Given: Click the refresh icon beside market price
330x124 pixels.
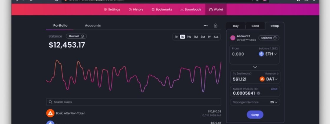Looking at the screenshot, I should click(x=258, y=93).
